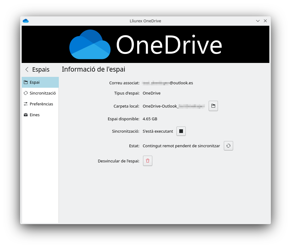Click the 4.65 GB available space value
291x248 pixels.
pyautogui.click(x=150, y=119)
